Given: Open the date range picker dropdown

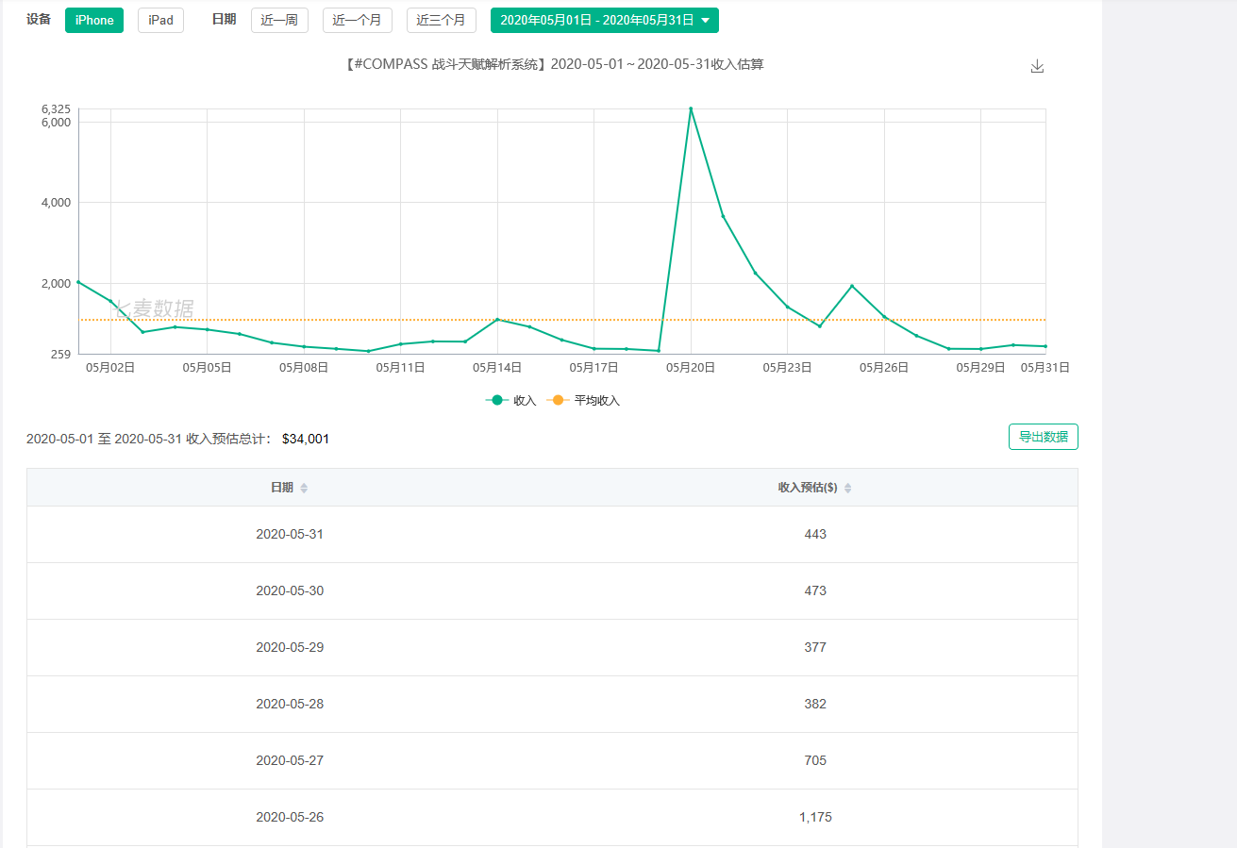Looking at the screenshot, I should click(x=604, y=20).
